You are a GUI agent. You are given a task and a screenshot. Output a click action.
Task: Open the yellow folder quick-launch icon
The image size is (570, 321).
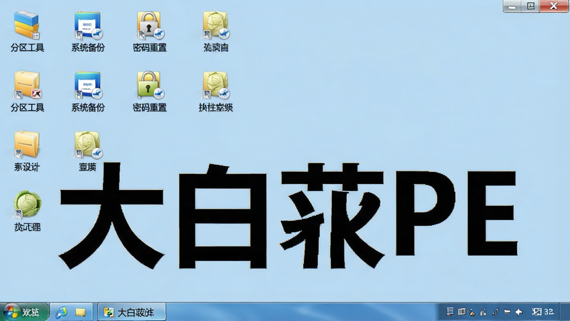tap(80, 312)
